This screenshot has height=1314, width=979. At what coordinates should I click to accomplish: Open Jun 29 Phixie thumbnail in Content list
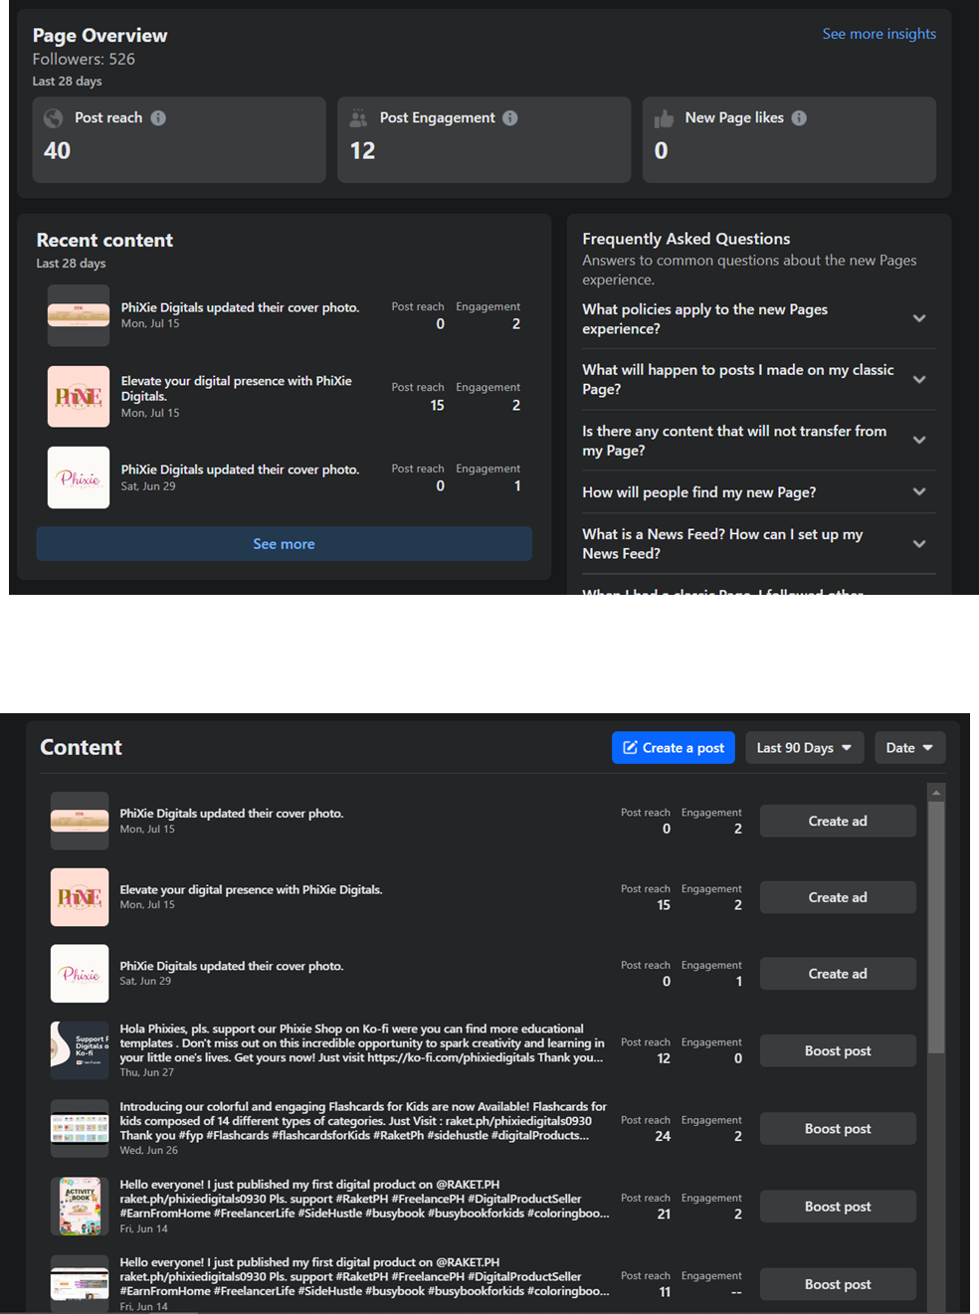click(80, 974)
